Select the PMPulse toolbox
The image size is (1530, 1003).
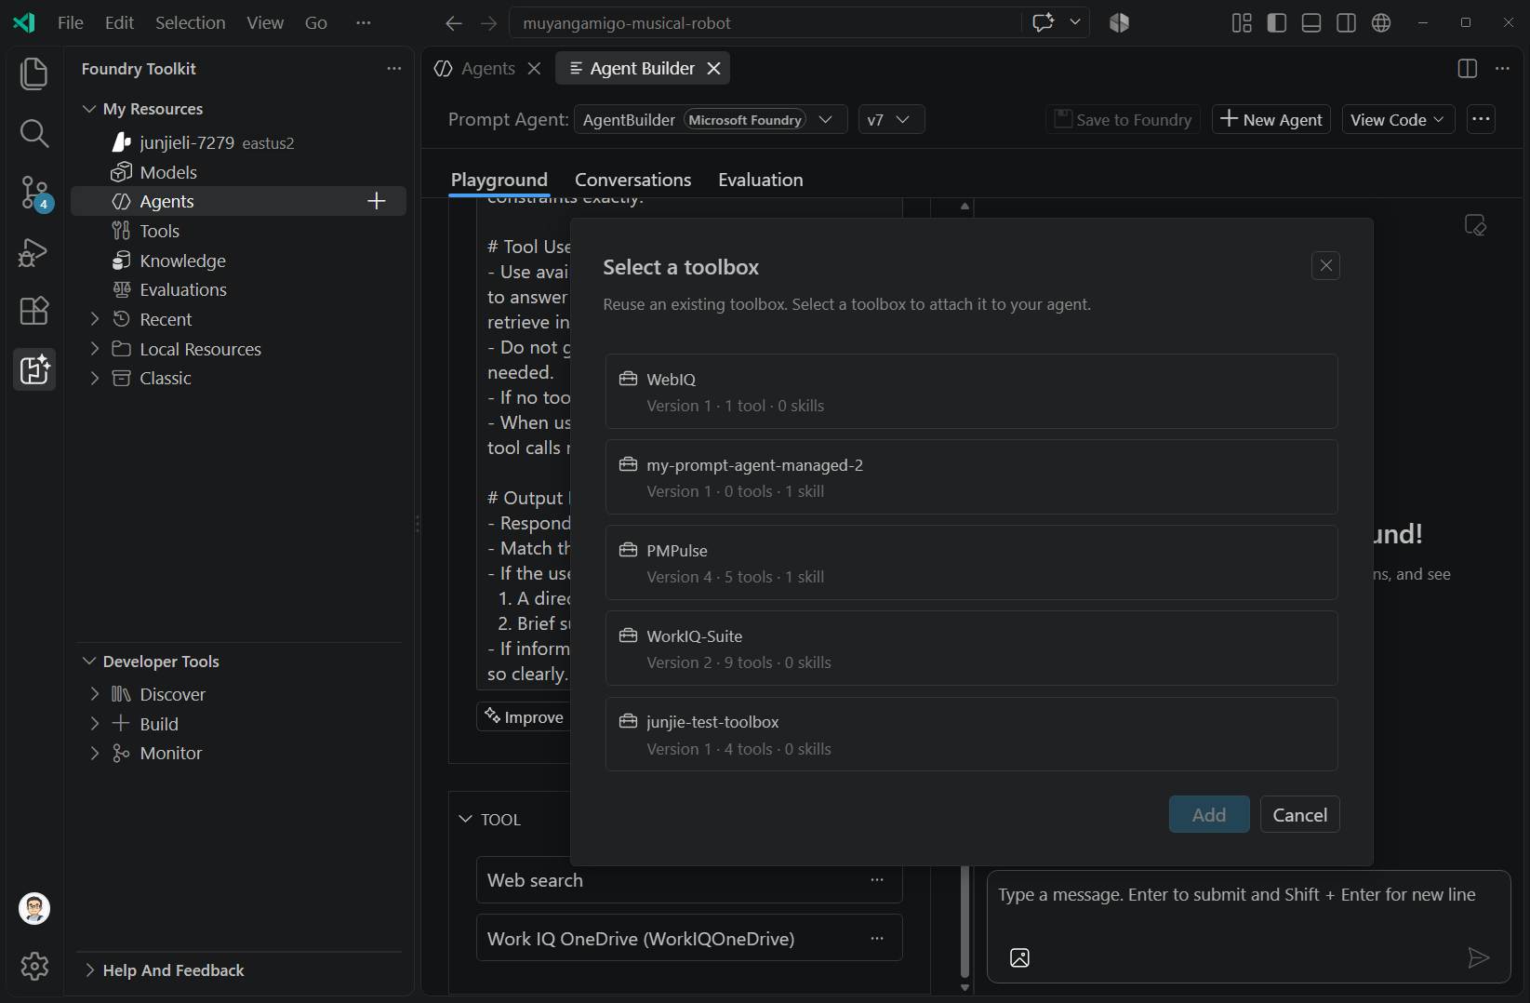971,562
